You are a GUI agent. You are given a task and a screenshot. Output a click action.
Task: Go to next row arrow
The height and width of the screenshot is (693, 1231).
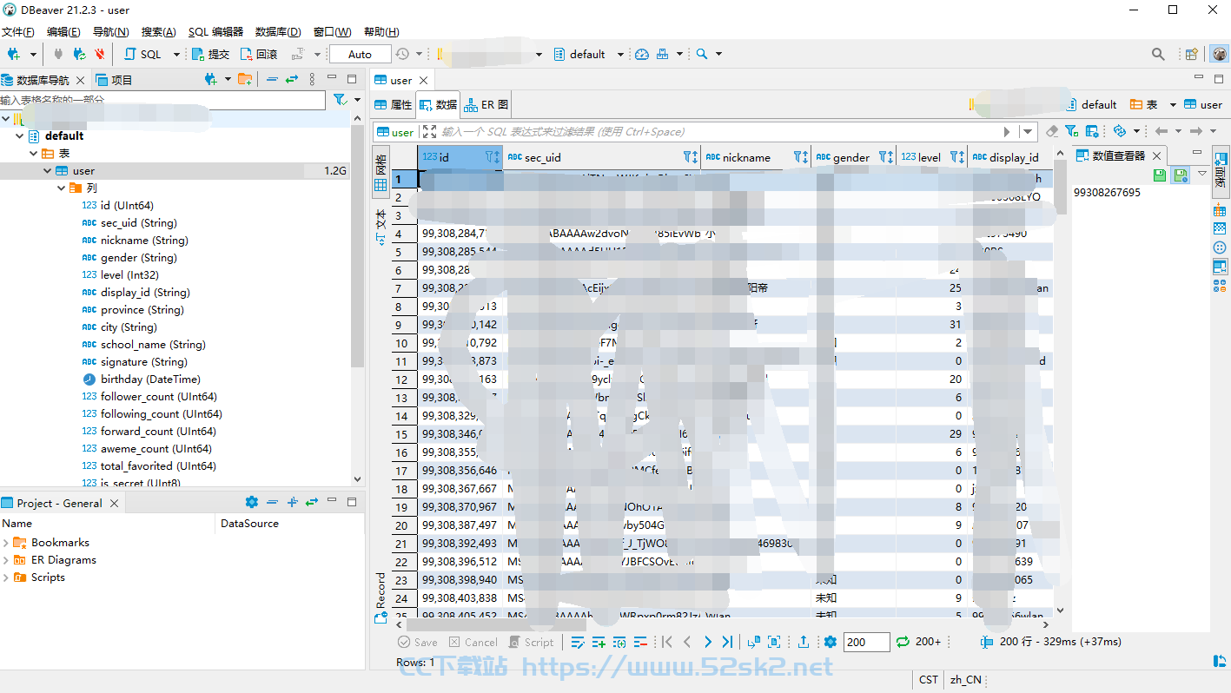tap(707, 642)
